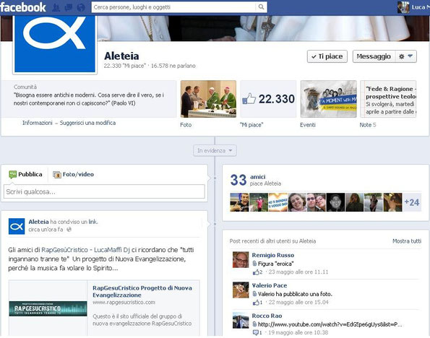Screen dimensions: 430x338
Task: Click www.rapgesucristico.com URL text
Action: (124, 303)
